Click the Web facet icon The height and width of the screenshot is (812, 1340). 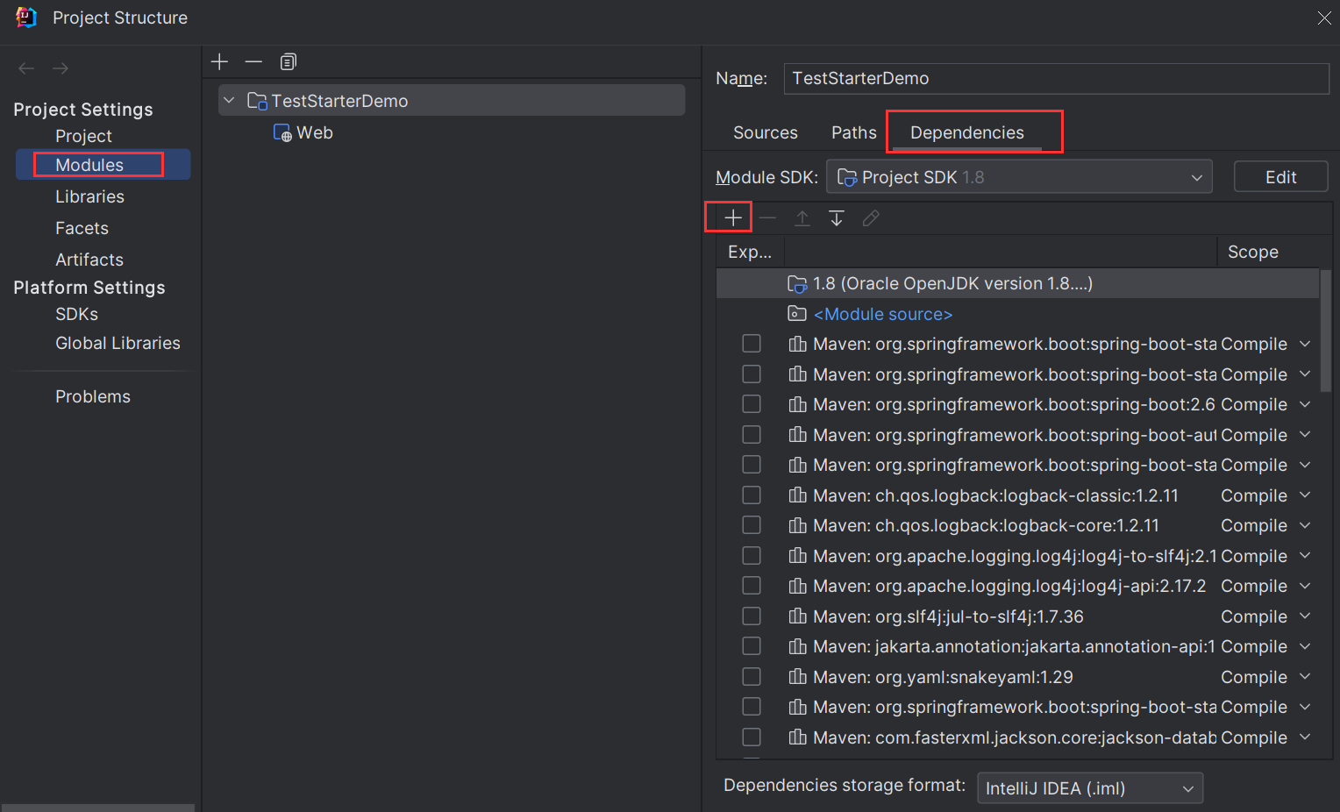click(282, 132)
